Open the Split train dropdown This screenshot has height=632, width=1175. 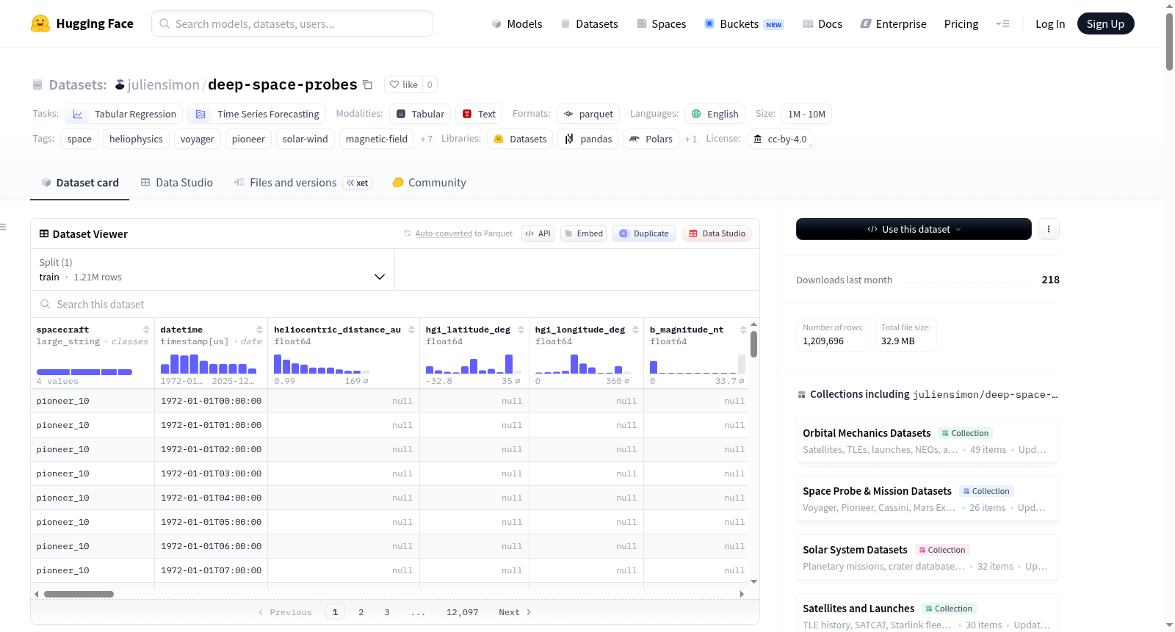click(212, 269)
